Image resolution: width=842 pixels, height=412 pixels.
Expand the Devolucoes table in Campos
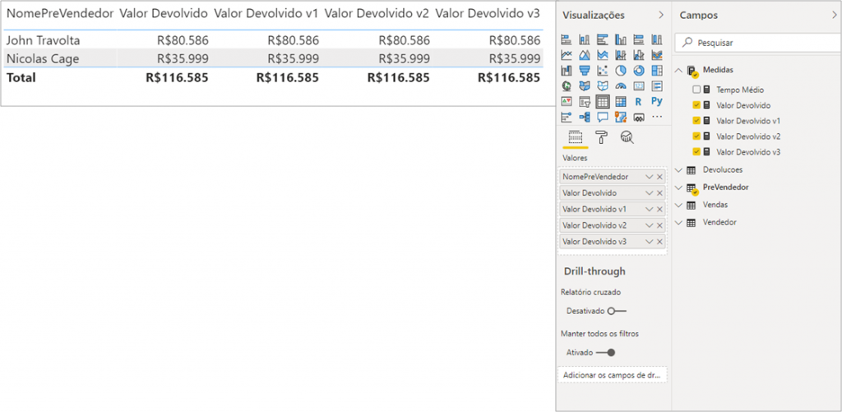click(x=678, y=169)
